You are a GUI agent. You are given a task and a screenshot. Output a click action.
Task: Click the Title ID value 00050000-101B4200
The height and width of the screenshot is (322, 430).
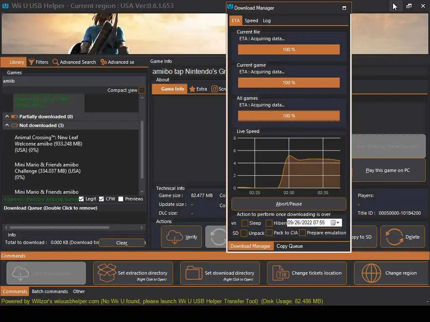point(400,213)
